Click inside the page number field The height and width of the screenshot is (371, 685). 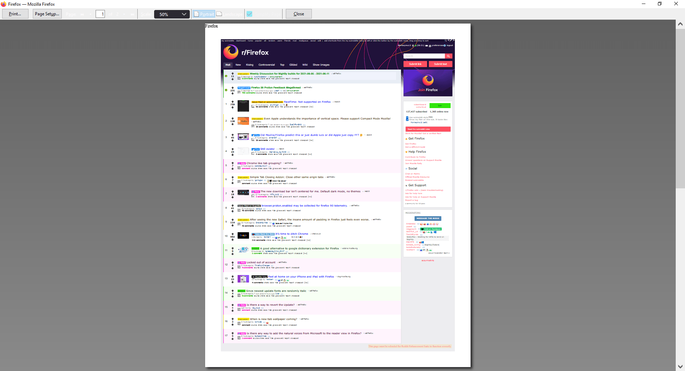click(x=100, y=14)
